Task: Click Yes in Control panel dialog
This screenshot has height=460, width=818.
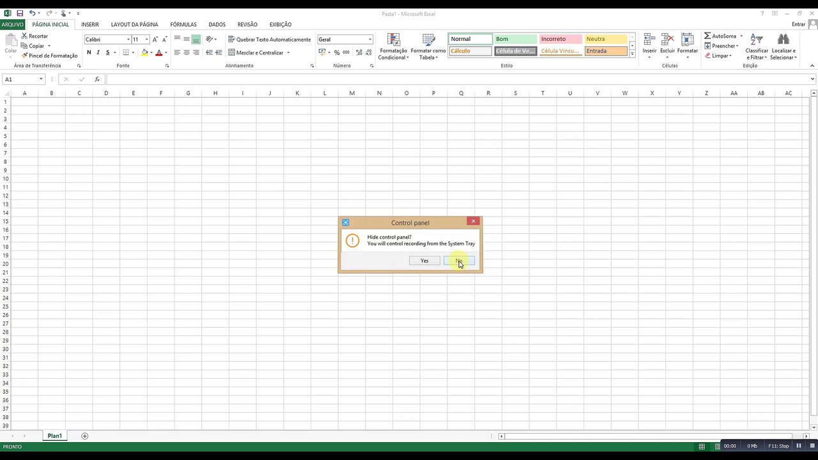Action: 424,261
